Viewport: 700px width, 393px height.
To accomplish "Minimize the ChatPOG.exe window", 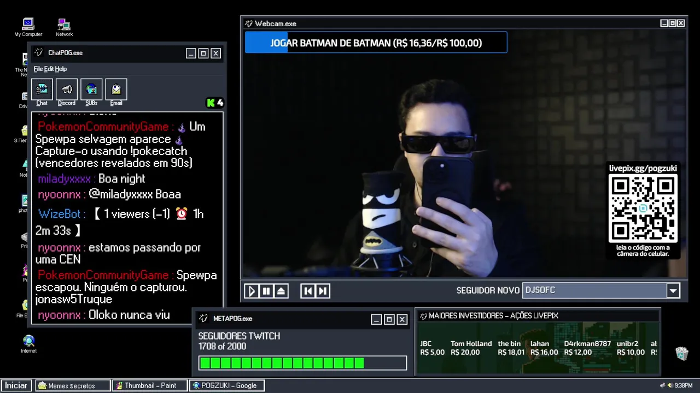I will (x=190, y=53).
